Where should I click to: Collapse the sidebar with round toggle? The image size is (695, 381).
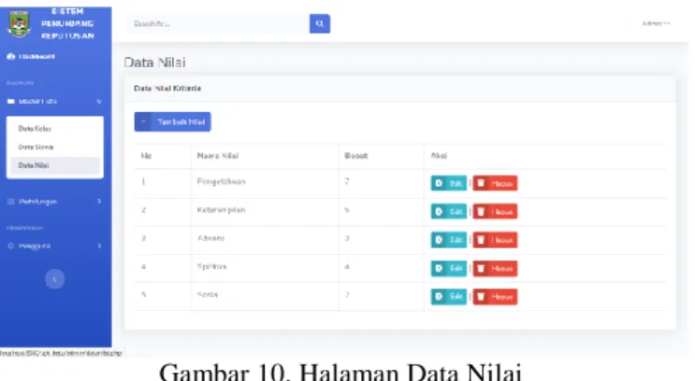pos(55,279)
